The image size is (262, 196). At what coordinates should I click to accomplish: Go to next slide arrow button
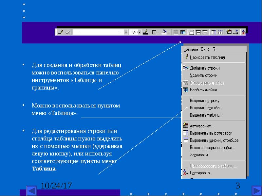[257, 191]
